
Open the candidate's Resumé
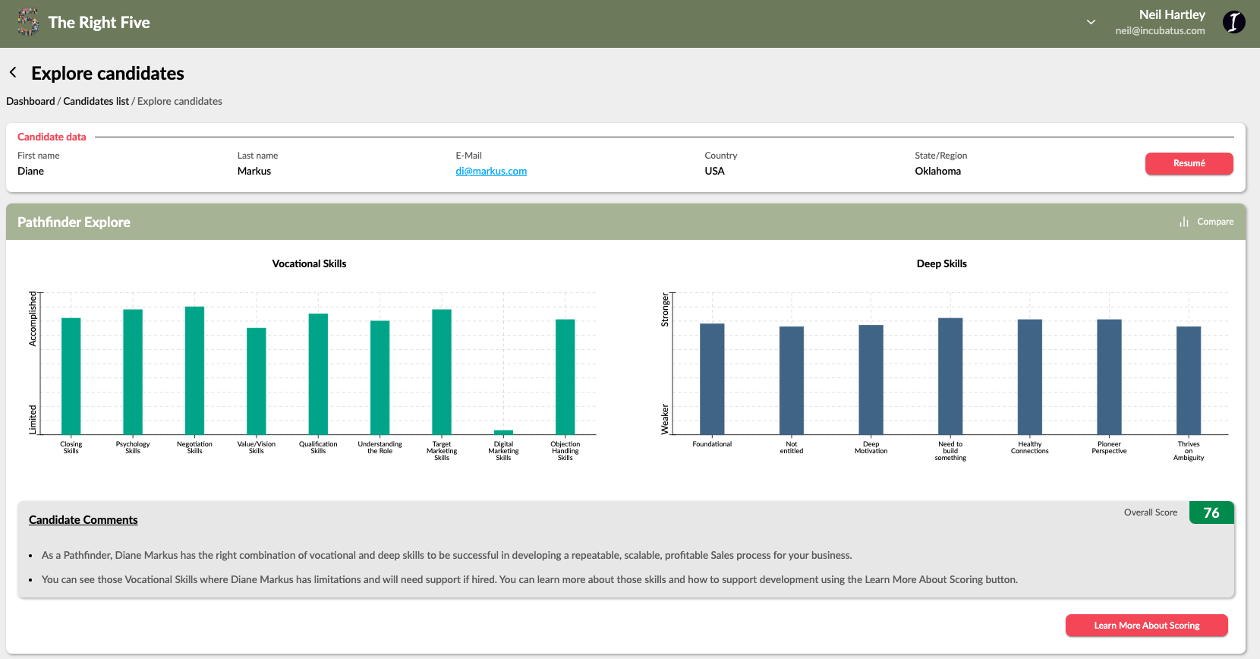click(x=1189, y=163)
